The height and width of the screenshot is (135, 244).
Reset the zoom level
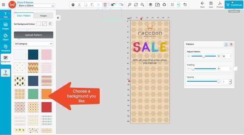pos(136,5)
